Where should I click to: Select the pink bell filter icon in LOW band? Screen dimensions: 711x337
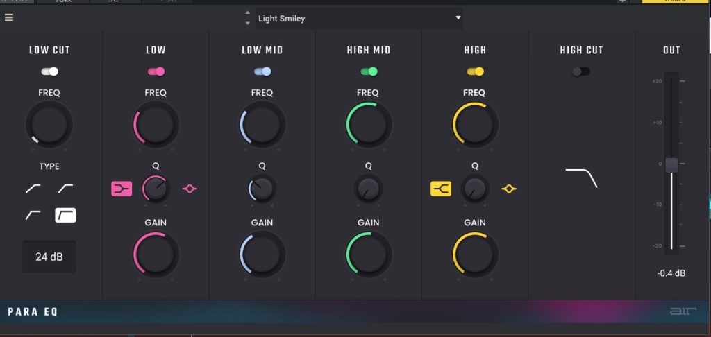190,188
